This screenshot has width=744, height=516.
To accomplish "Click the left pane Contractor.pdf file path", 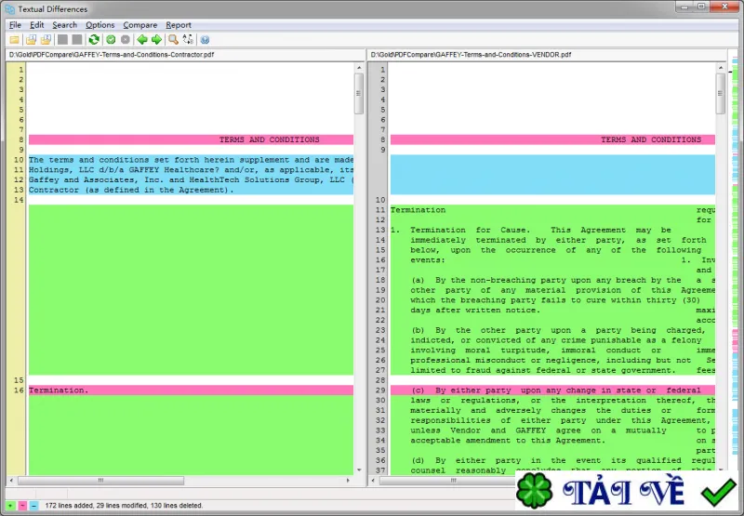I will 112,55.
